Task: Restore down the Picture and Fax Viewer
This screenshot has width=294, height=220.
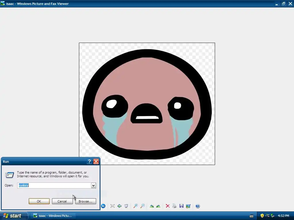Action: tap(283, 3)
